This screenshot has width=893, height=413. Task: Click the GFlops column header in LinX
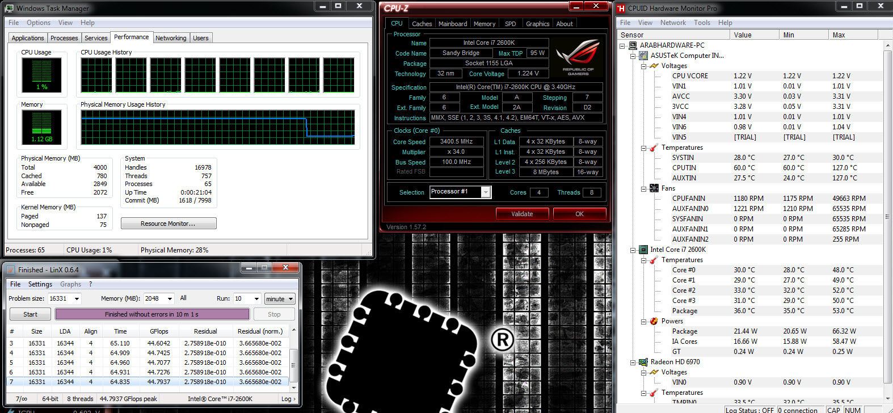point(159,331)
